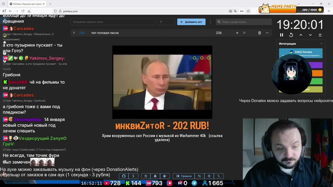Viewport: 333px width, 187px height.
Task: Add amount with plus icon on lot row
Action: [237, 33]
